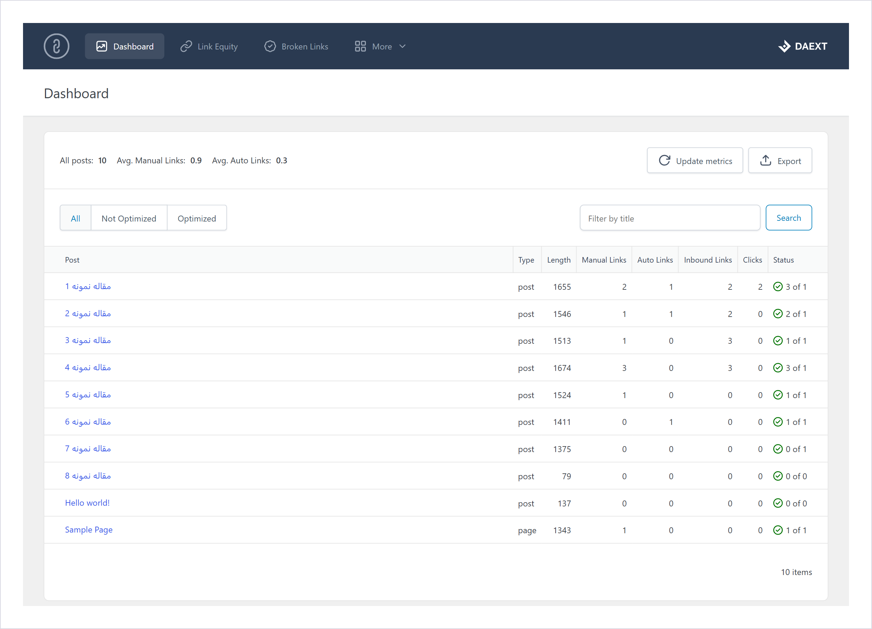Click the Broken Links check-badge icon
Screen dimensions: 872x629
(270, 46)
